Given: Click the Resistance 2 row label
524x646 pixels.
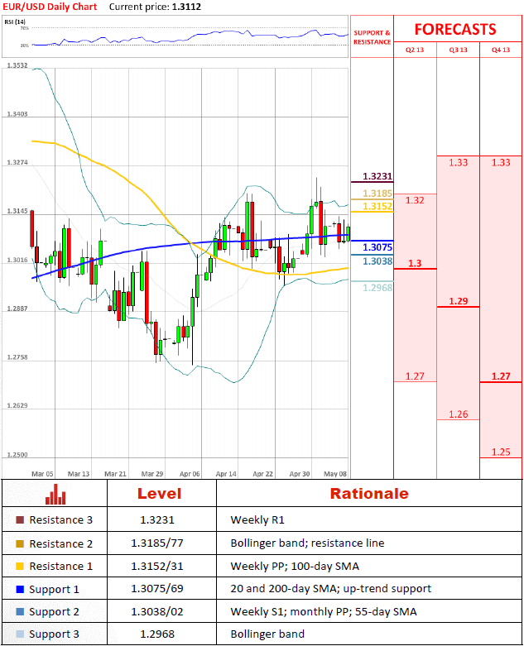Looking at the screenshot, I should coord(61,543).
